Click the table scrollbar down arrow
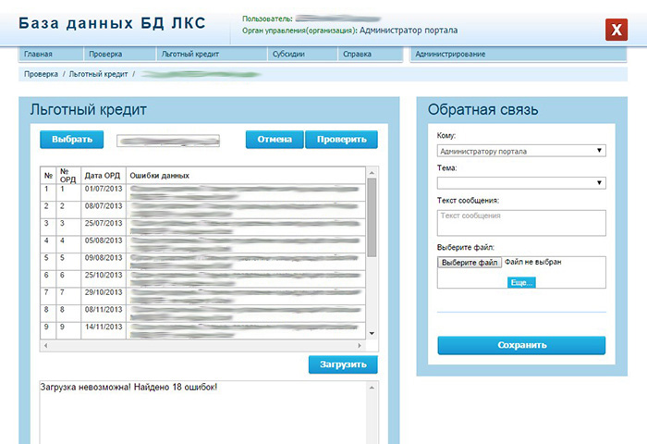The width and height of the screenshot is (647, 444). 372,332
